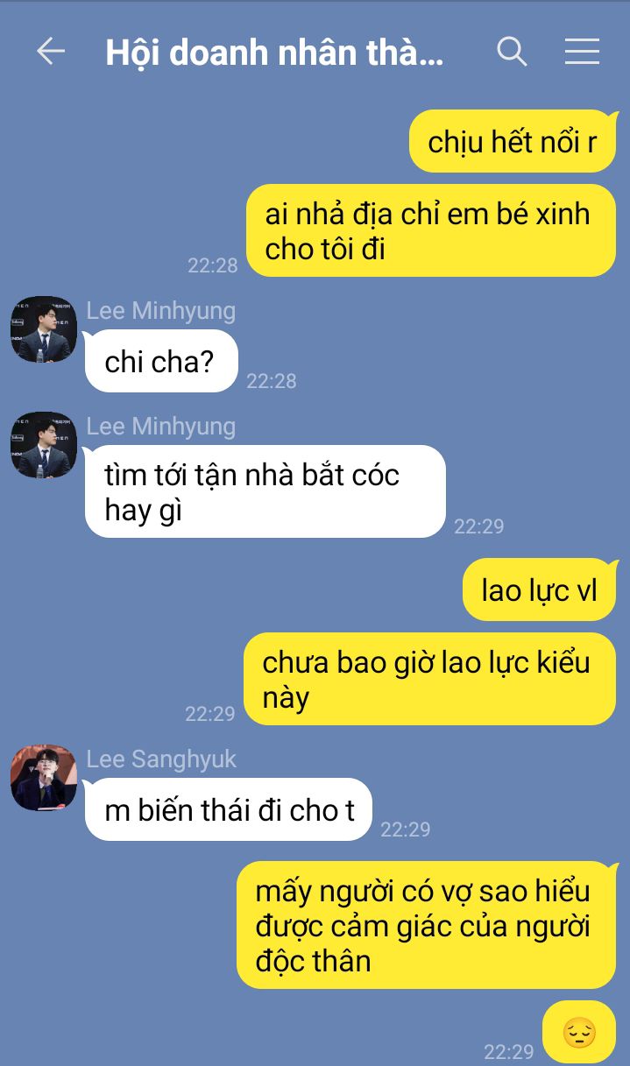Tap the "tìm tới tận nhà bắt cóc" bubble
The height and width of the screenshot is (1066, 630).
(265, 491)
